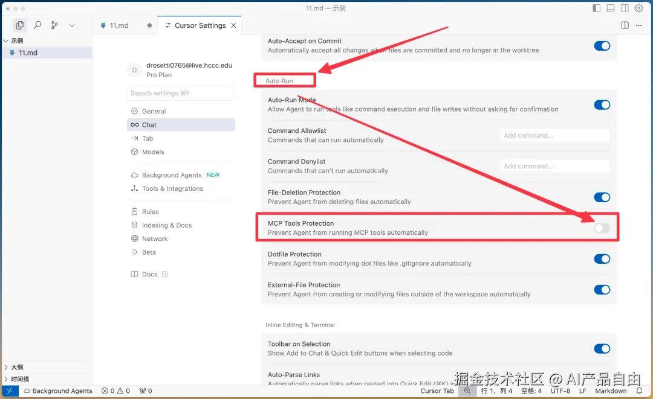Open General settings section
The height and width of the screenshot is (399, 653).
181,112
